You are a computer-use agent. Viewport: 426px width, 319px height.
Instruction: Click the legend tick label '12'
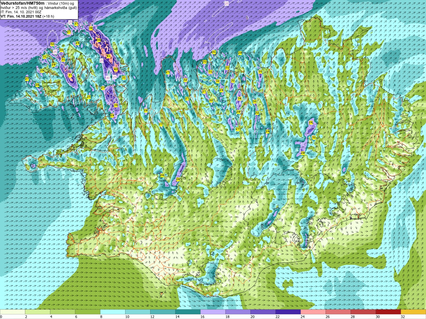[152, 317]
